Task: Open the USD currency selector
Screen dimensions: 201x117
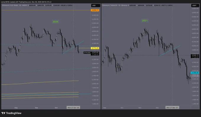Action: [x=96, y=6]
